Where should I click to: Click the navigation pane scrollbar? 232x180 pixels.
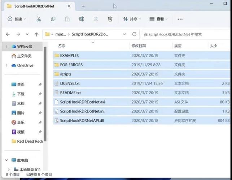(45, 94)
